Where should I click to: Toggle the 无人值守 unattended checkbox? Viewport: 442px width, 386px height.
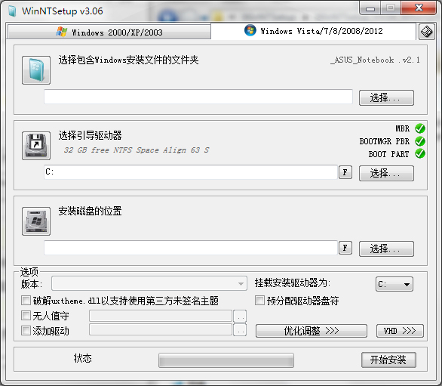[26, 316]
